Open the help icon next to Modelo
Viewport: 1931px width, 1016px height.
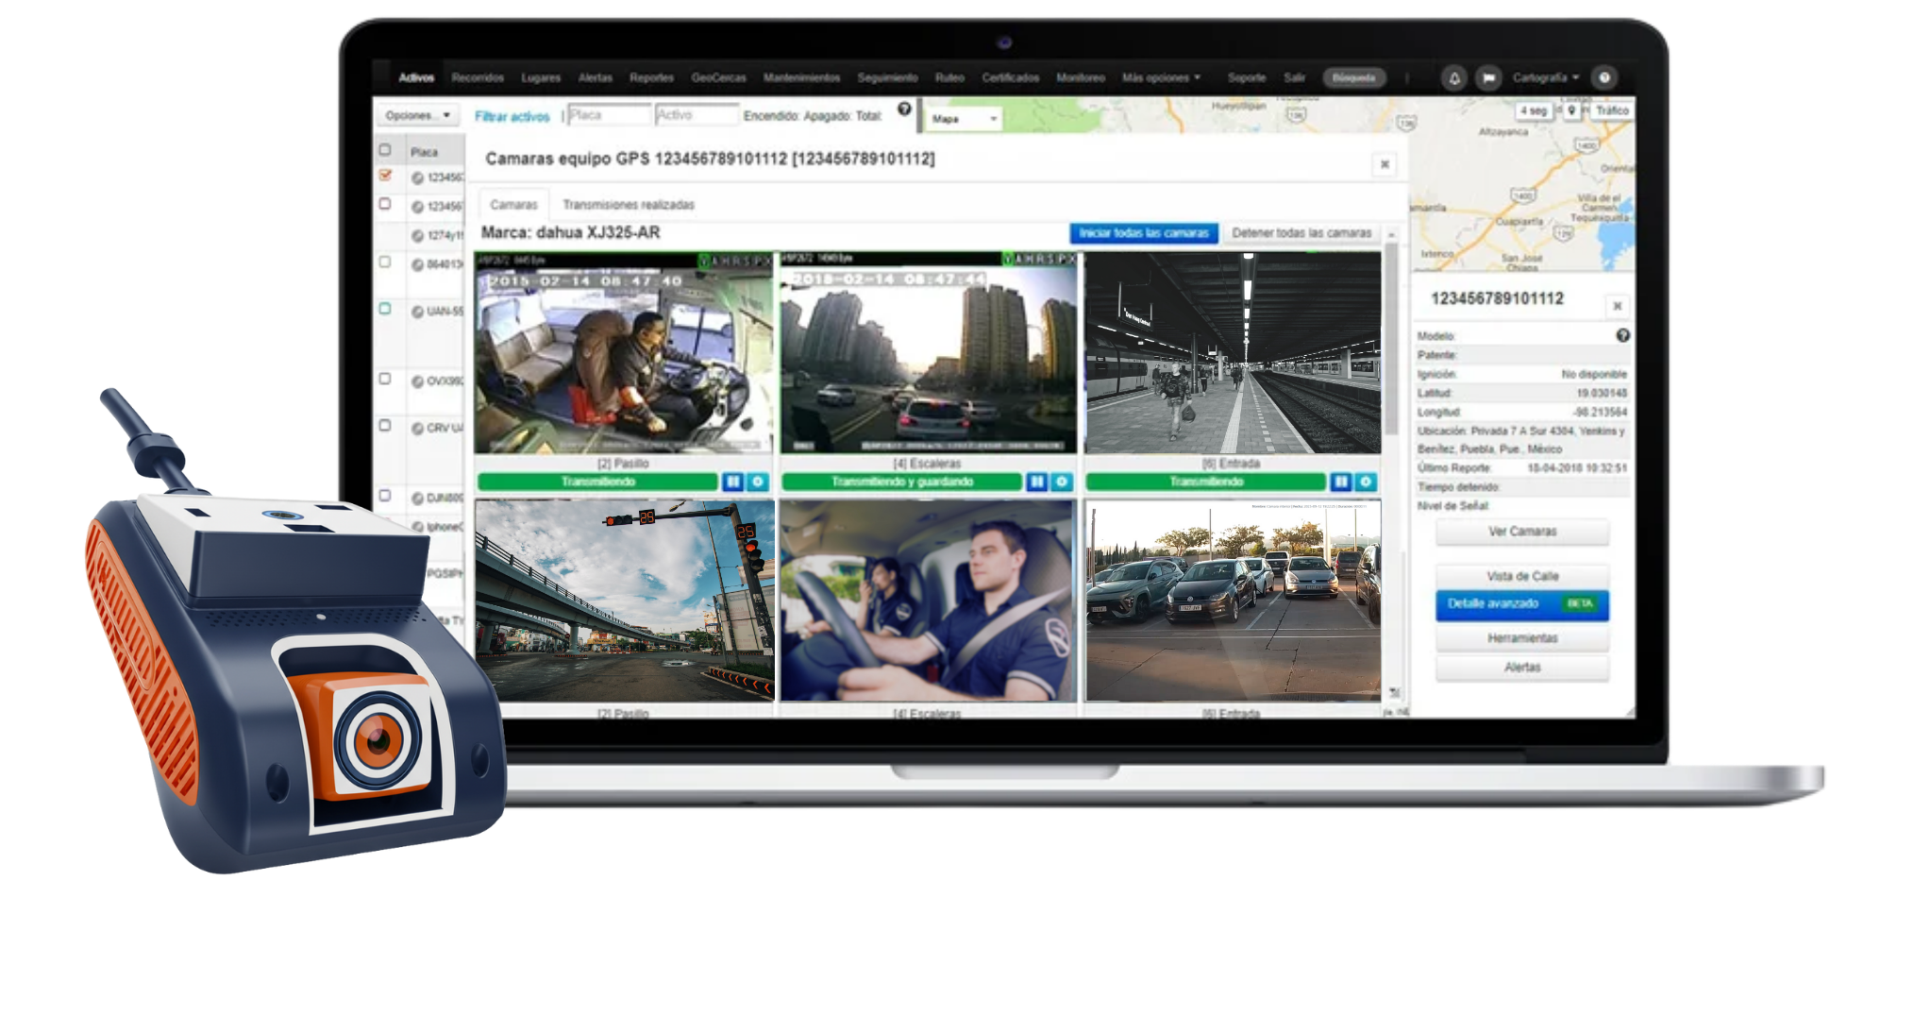click(x=1622, y=336)
